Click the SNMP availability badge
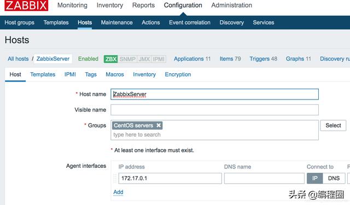The image size is (350, 205). pyautogui.click(x=127, y=59)
